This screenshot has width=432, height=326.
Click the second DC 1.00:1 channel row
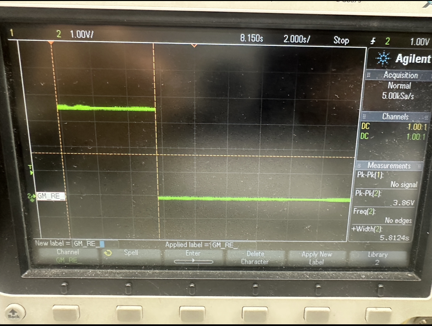pyautogui.click(x=393, y=137)
